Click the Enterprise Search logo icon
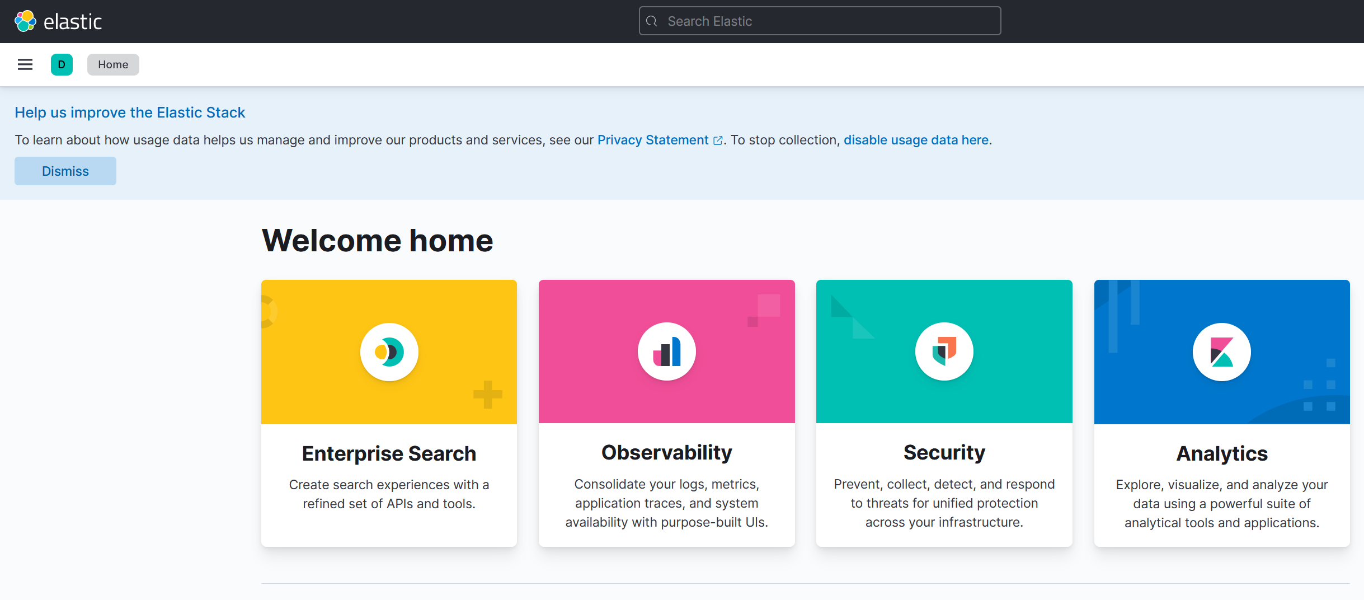The height and width of the screenshot is (600, 1364). click(x=389, y=352)
